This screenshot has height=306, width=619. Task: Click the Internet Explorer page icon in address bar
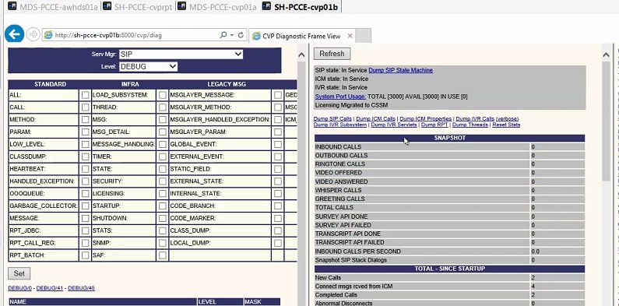[48, 35]
